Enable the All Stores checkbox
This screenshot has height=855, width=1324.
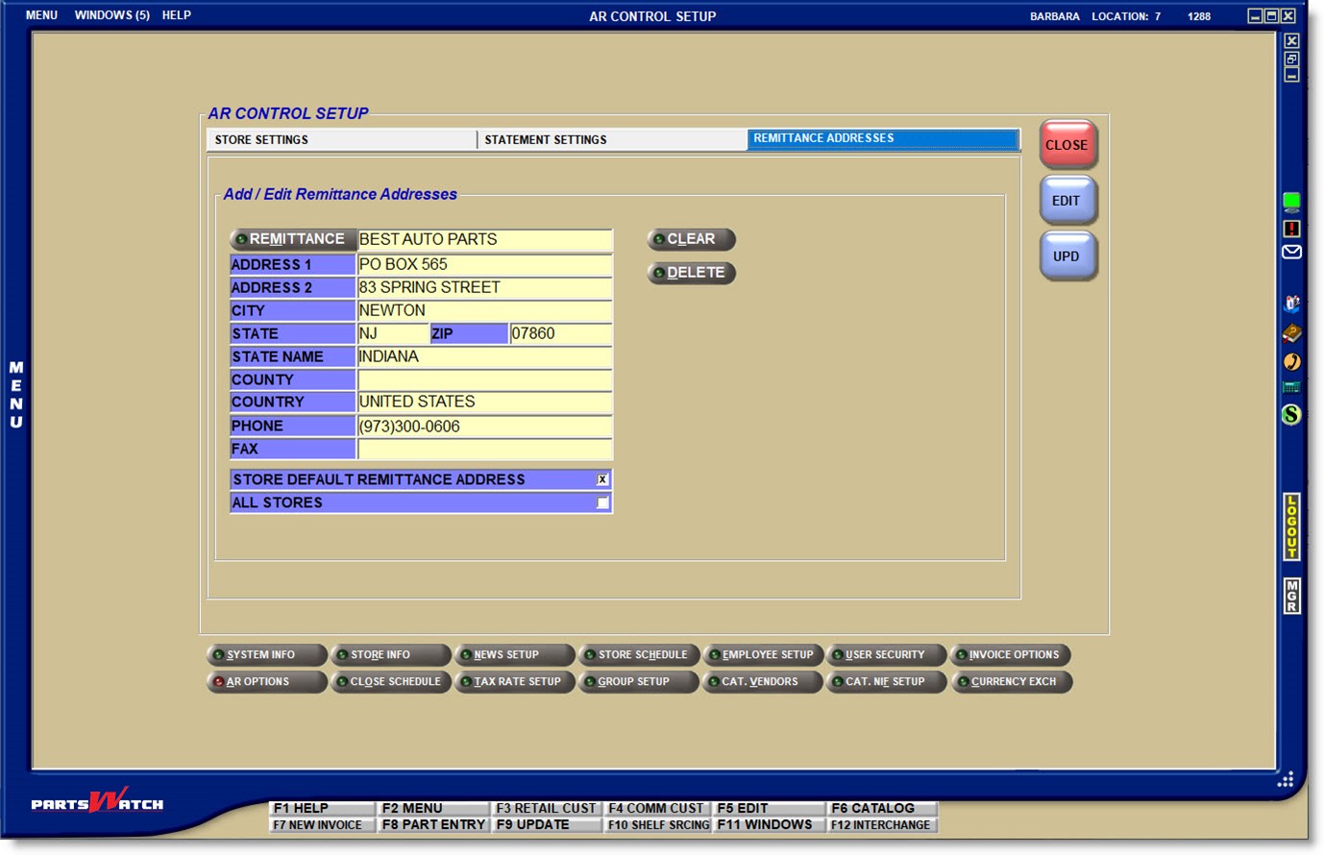602,502
